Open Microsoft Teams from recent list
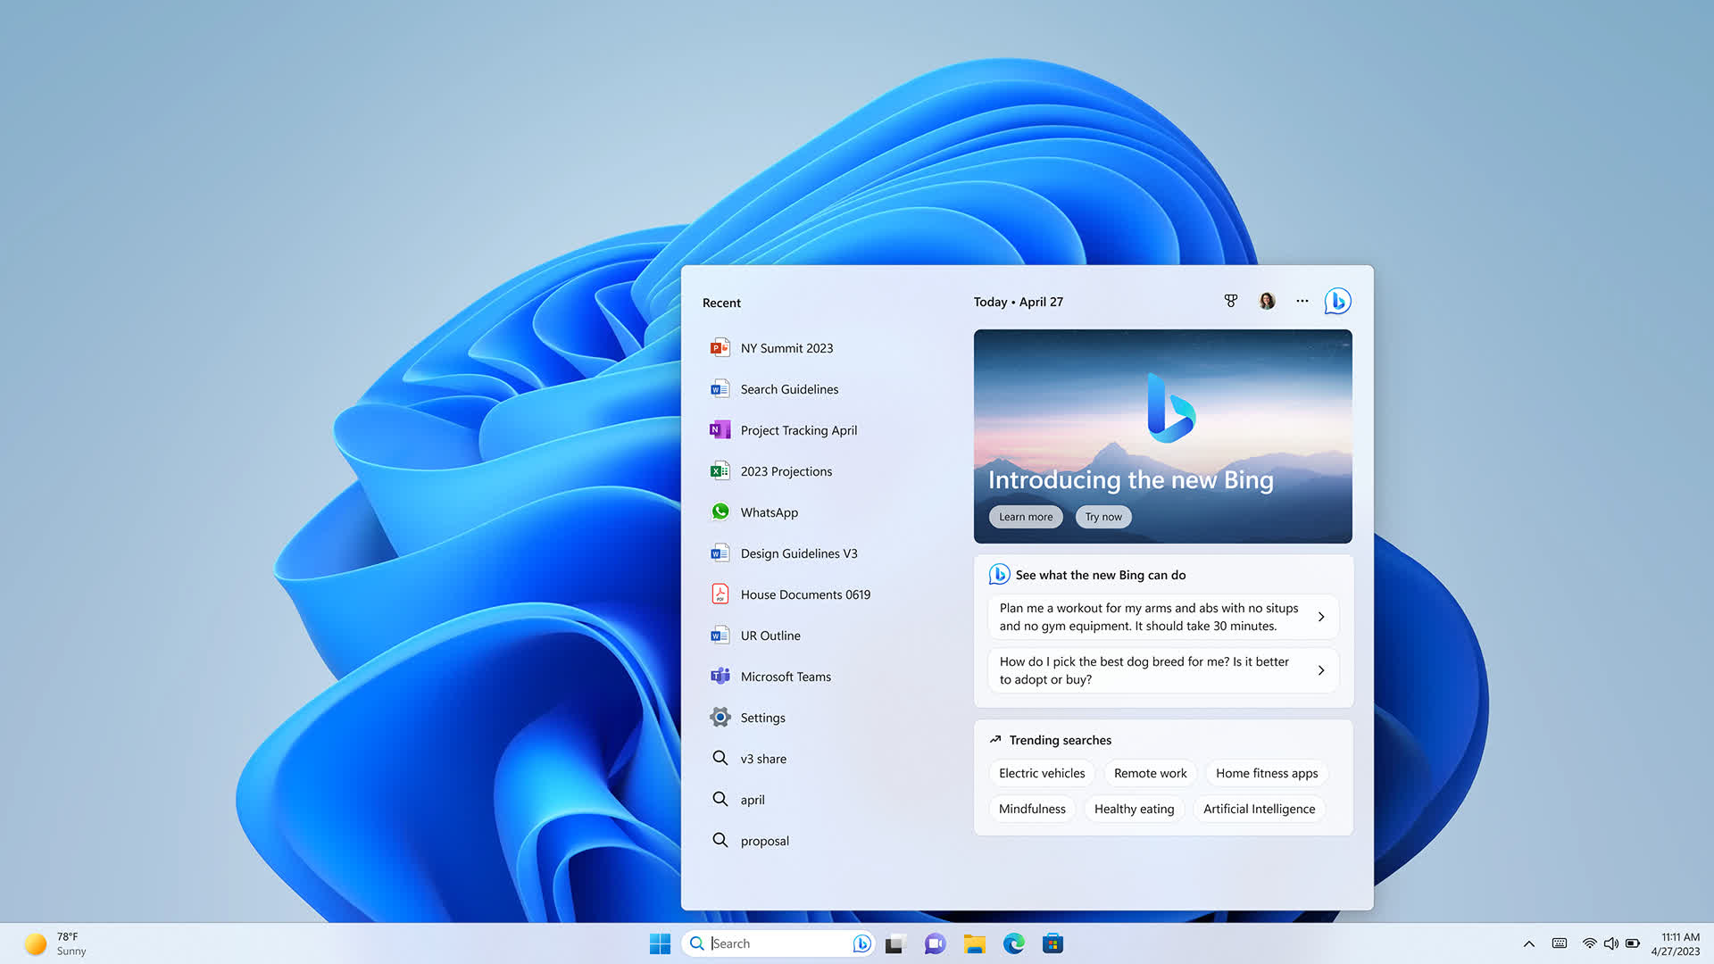The height and width of the screenshot is (964, 1714). (x=786, y=676)
